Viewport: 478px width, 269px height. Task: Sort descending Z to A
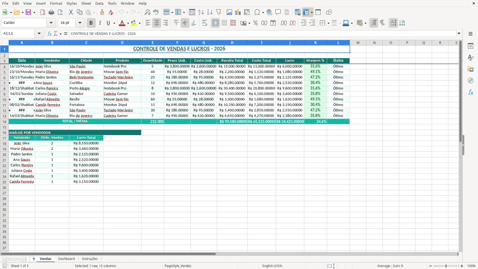click(x=210, y=12)
